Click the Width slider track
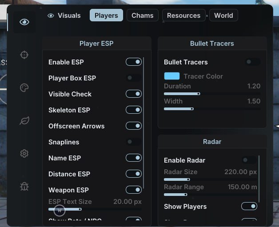The height and width of the screenshot is (227, 279). pyautogui.click(x=212, y=109)
